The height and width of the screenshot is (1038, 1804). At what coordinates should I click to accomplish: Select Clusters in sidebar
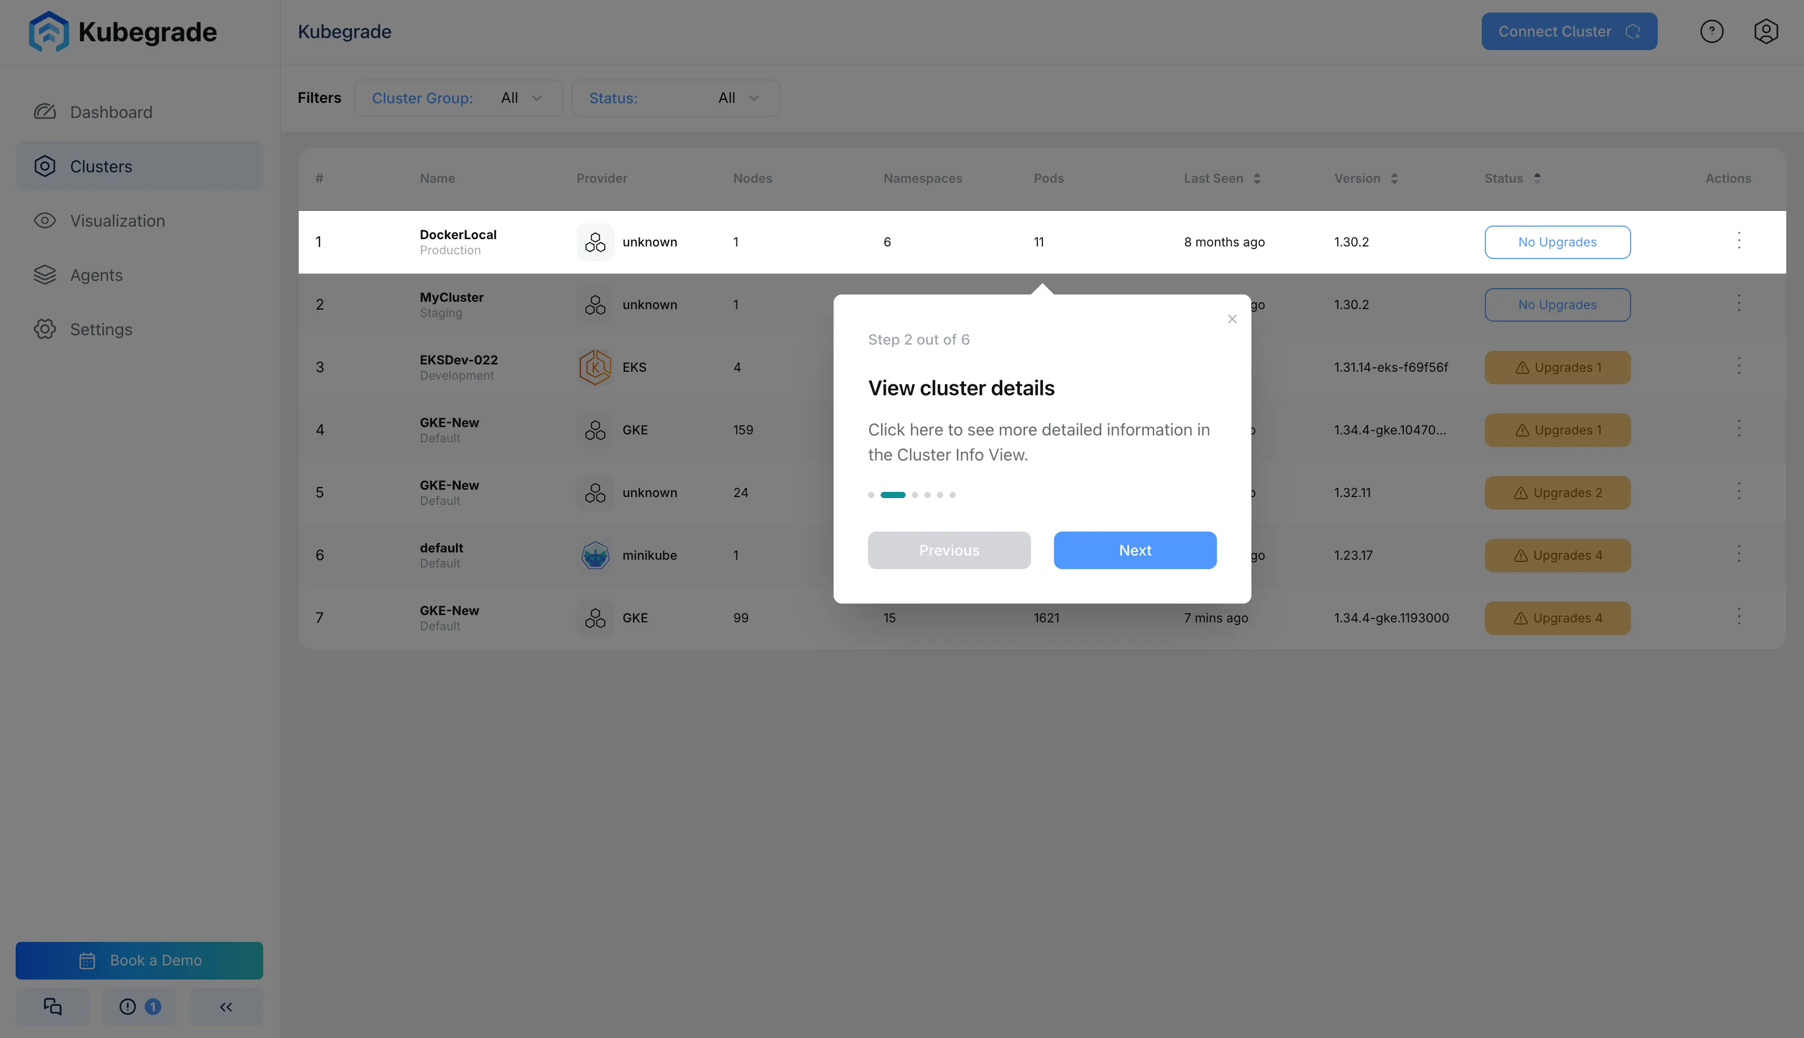[x=139, y=166]
